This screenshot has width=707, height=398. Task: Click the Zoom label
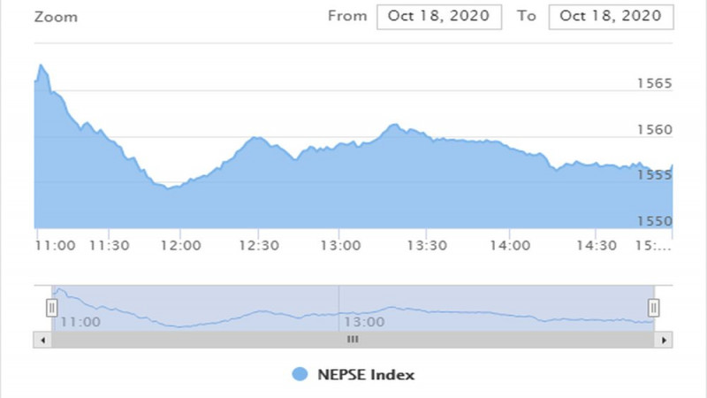pos(56,17)
